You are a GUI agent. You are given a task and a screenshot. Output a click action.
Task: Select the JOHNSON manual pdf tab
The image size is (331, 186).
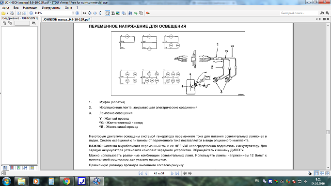[x=66, y=19]
